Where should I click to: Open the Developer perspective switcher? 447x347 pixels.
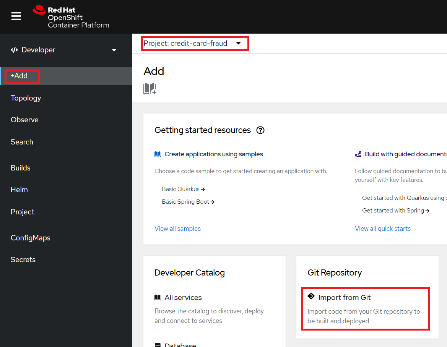coord(63,50)
